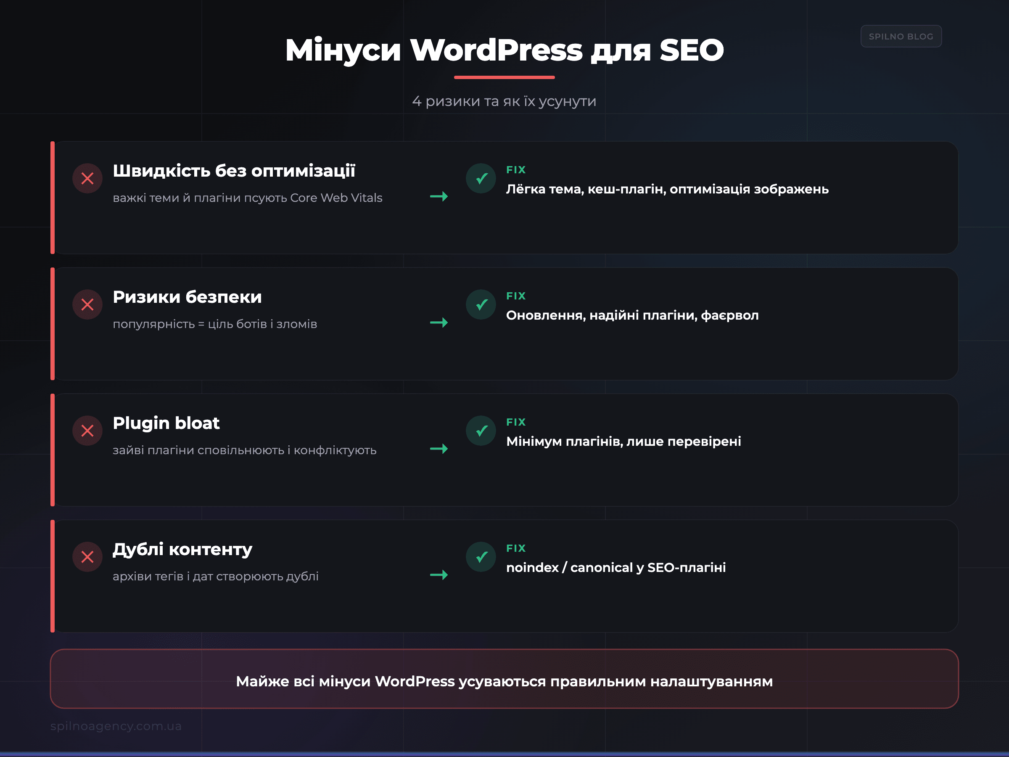Click the text Мінімум плагінів, лише перевірені
1009x757 pixels.
(623, 442)
